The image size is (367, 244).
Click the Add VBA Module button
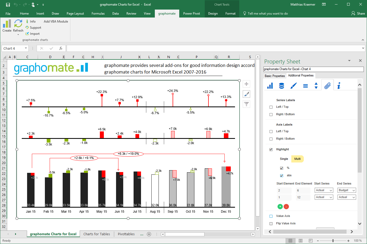[x=56, y=22]
